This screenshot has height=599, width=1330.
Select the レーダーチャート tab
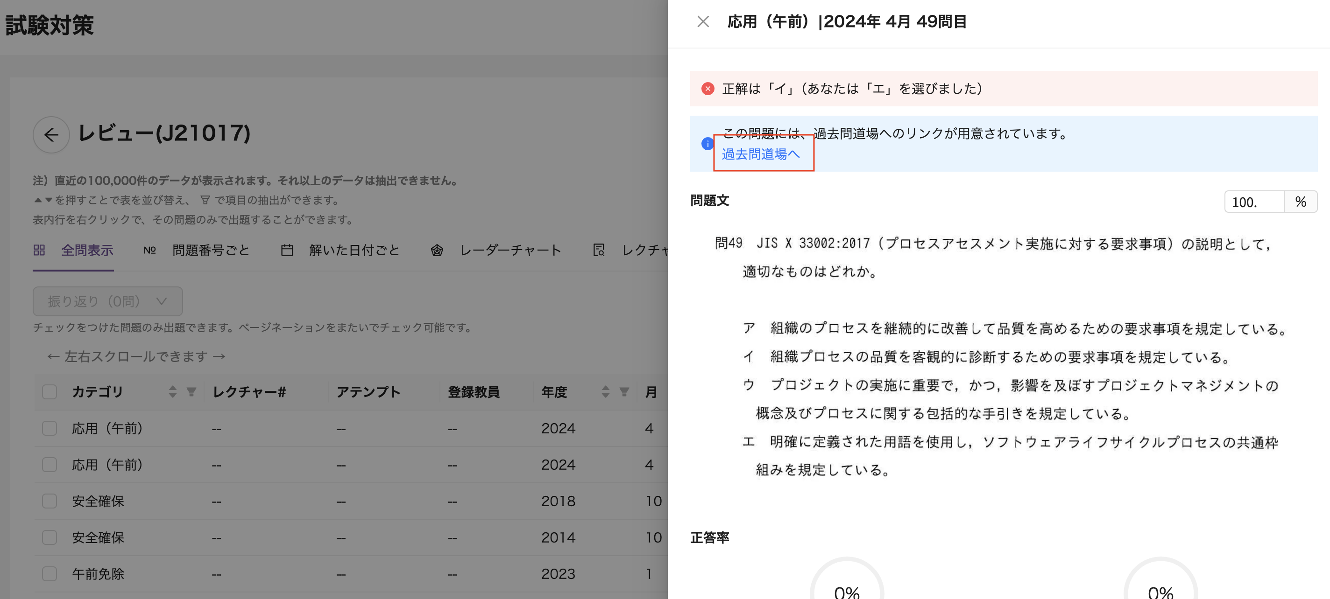510,251
